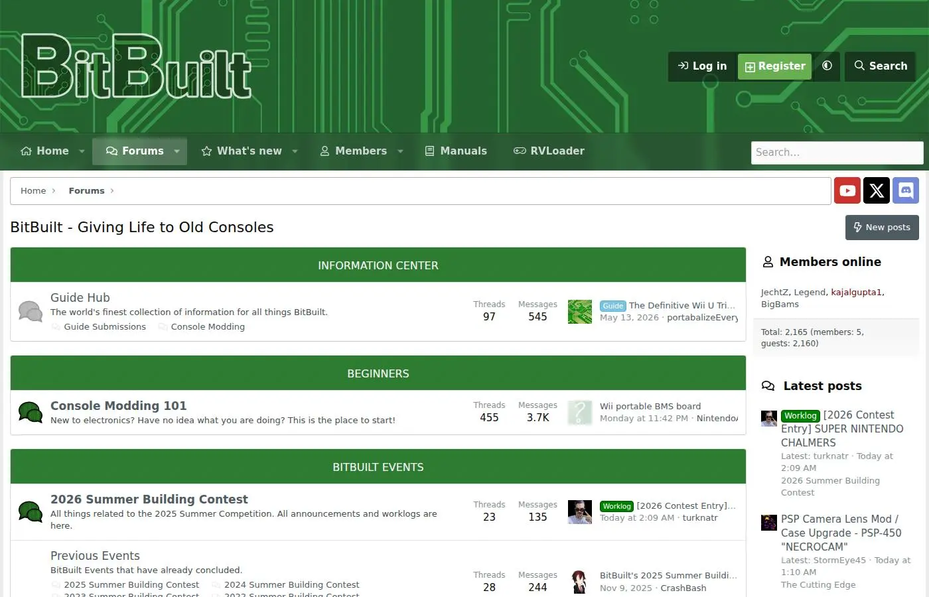This screenshot has width=929, height=597.
Task: Focus the Search... input field
Action: pyautogui.click(x=837, y=153)
